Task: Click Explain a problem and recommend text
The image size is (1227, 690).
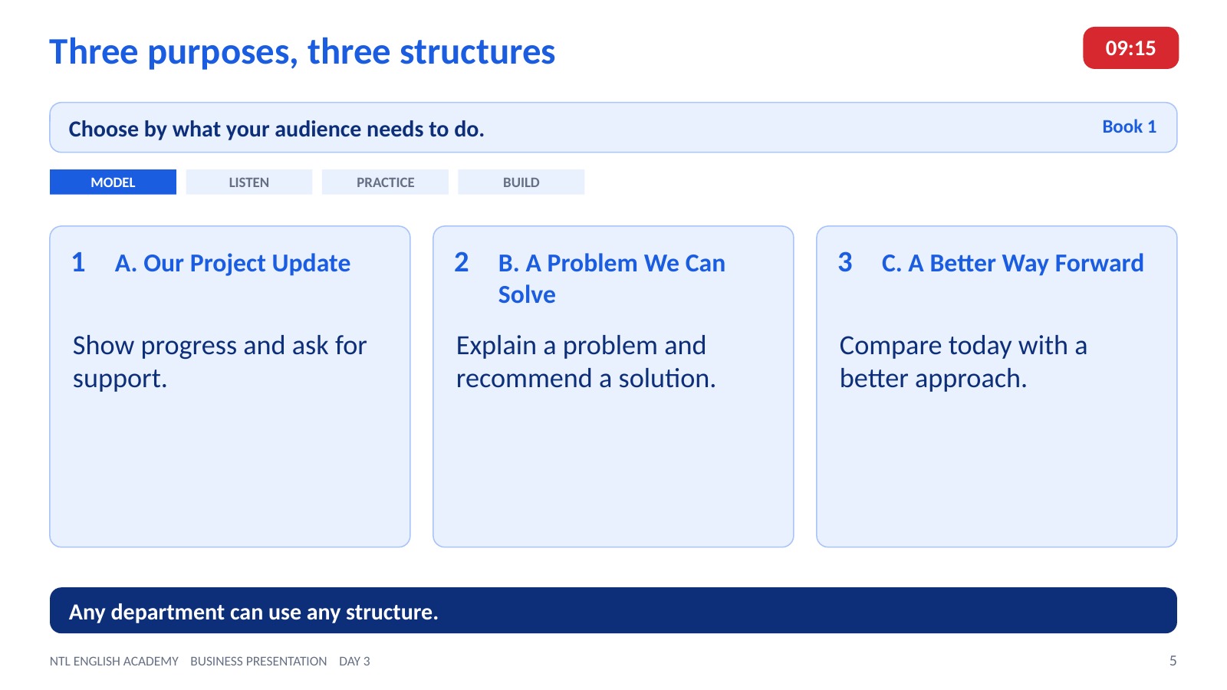Action: coord(586,362)
